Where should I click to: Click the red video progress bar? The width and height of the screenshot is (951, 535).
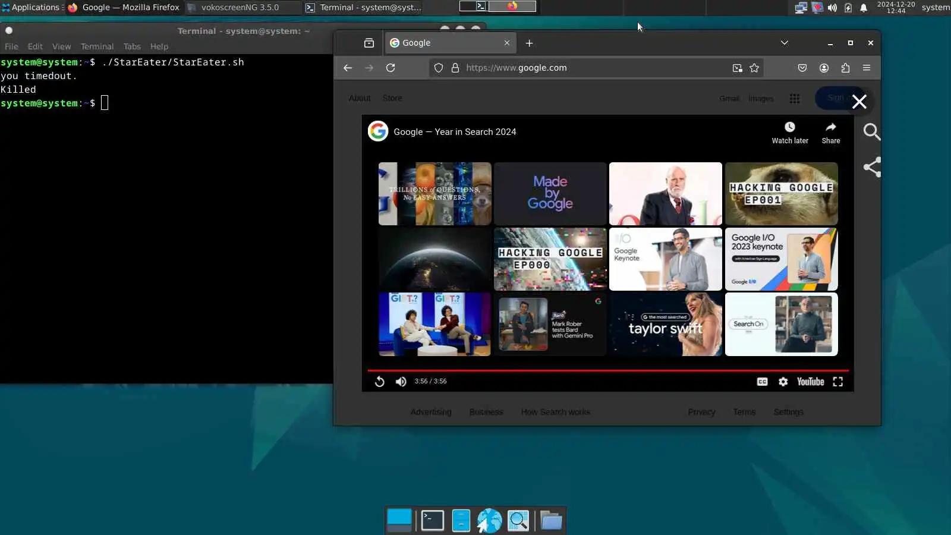(x=608, y=370)
